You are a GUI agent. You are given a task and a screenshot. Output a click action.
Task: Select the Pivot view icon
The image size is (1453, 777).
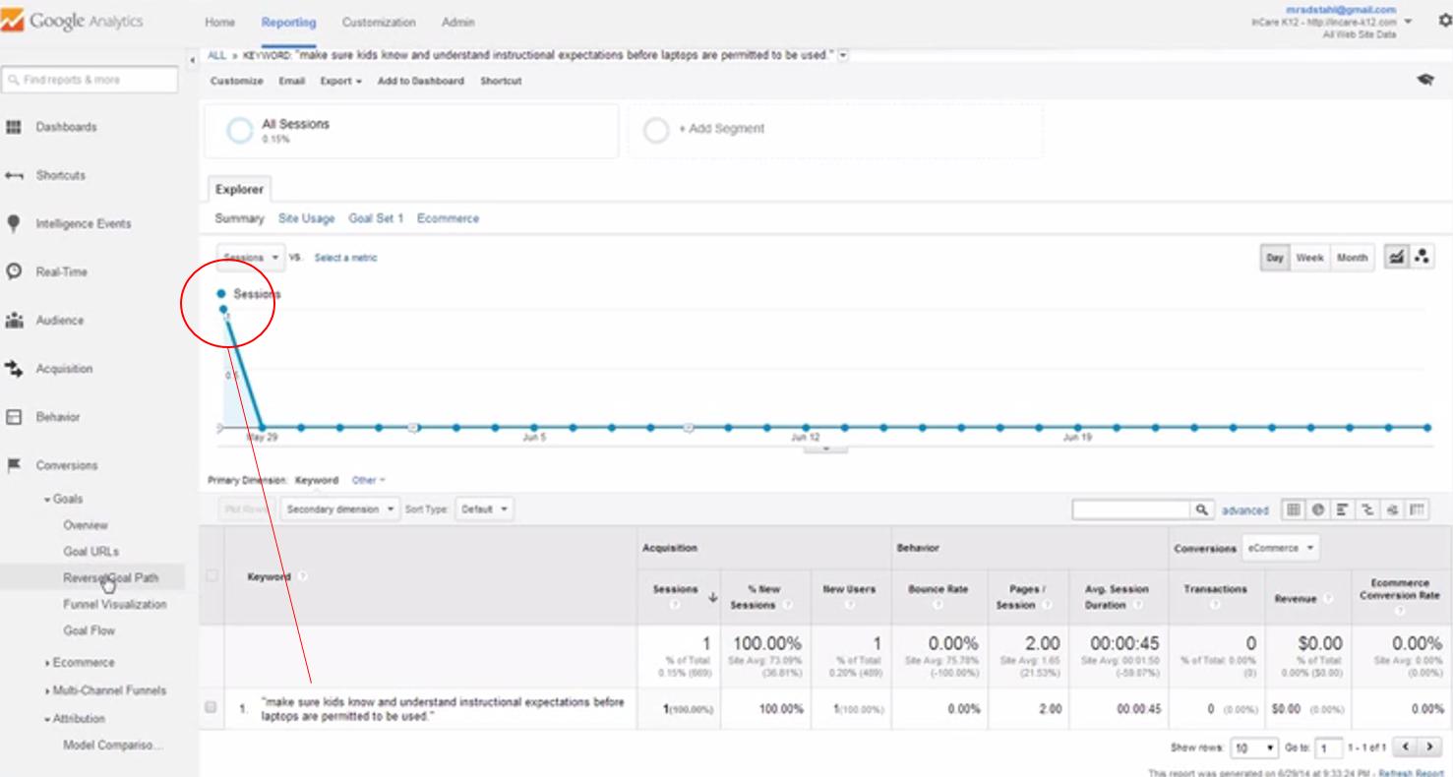pyautogui.click(x=1417, y=509)
